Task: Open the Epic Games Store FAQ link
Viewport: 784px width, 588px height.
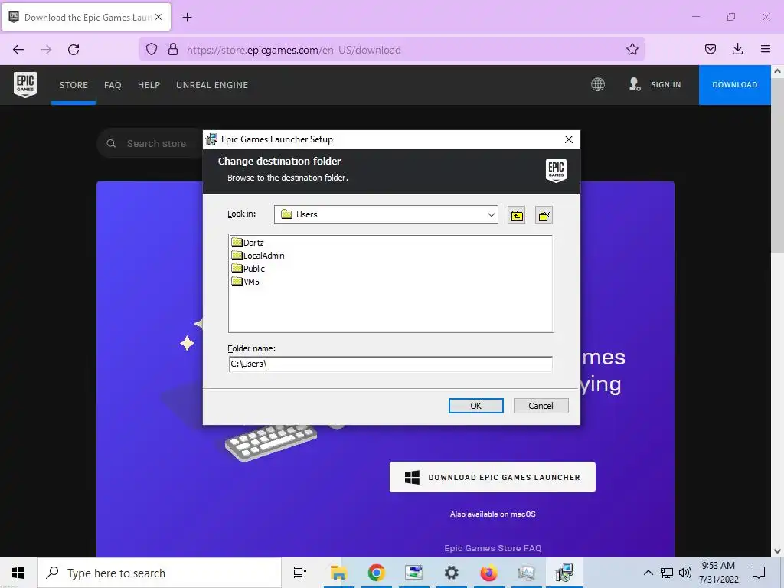Action: pos(492,548)
